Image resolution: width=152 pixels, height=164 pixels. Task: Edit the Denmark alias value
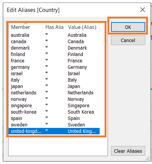[x=77, y=48]
